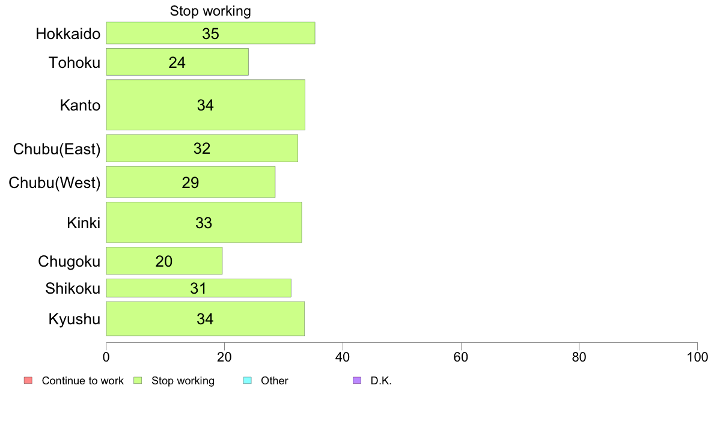The height and width of the screenshot is (442, 714).
Task: Click the 40 tick label on the x-axis
Action: click(343, 357)
